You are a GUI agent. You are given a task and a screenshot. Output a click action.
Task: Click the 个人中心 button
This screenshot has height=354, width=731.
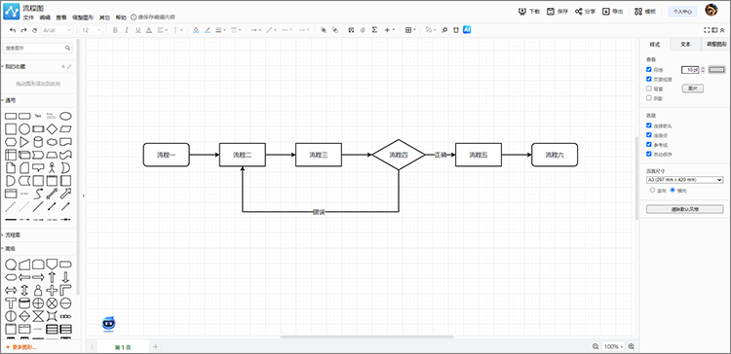pos(682,12)
